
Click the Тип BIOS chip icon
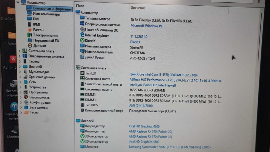[x=82, y=105]
